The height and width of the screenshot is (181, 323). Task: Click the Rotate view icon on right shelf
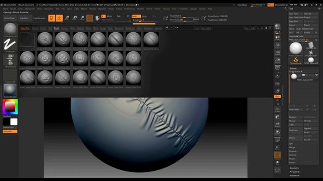(278, 132)
